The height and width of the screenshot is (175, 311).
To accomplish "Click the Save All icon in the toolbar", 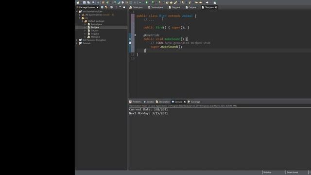I will 88,2.
